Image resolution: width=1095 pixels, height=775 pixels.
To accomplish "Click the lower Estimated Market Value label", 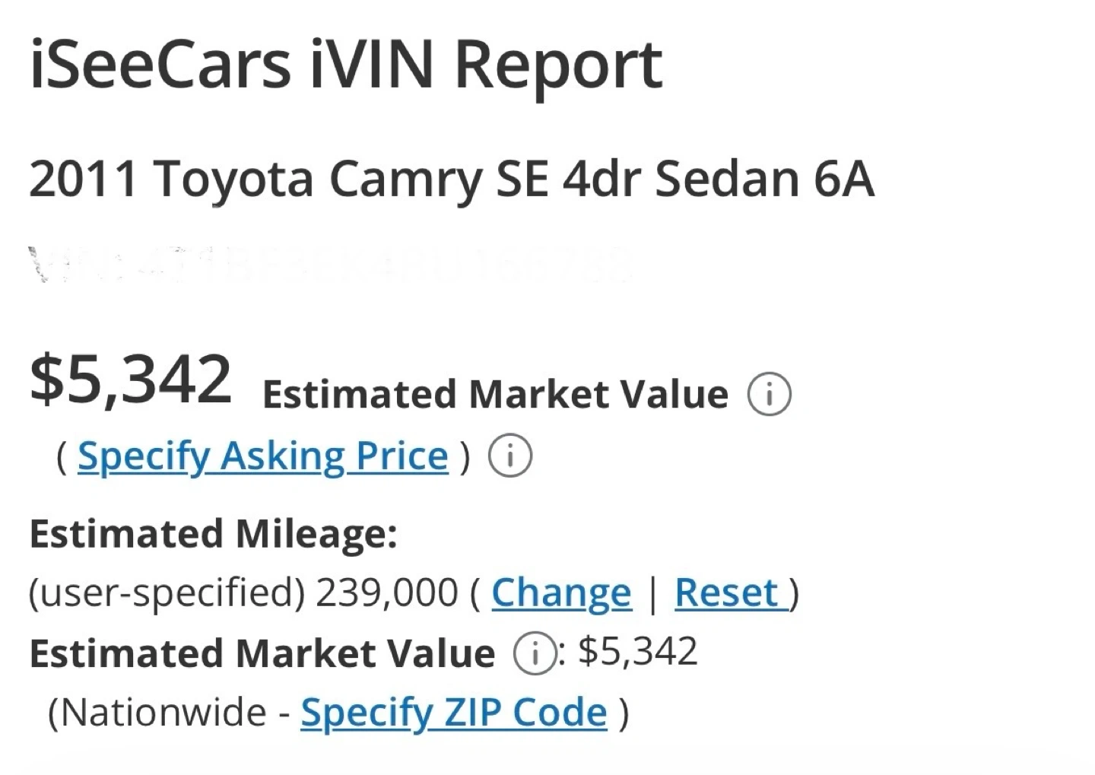I will [262, 654].
